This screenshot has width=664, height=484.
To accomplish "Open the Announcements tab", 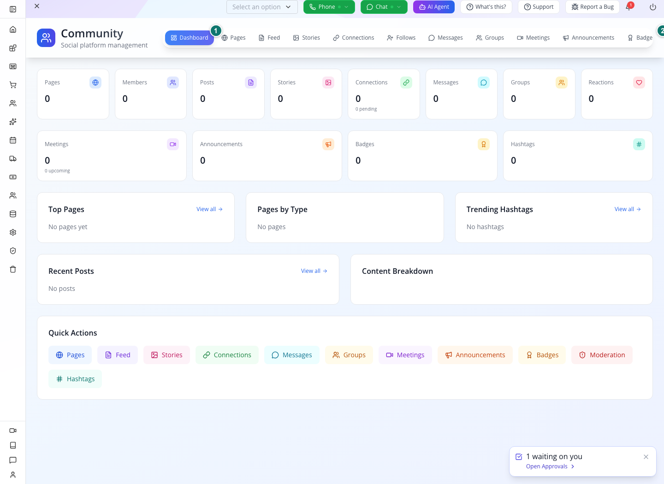I will coord(588,38).
